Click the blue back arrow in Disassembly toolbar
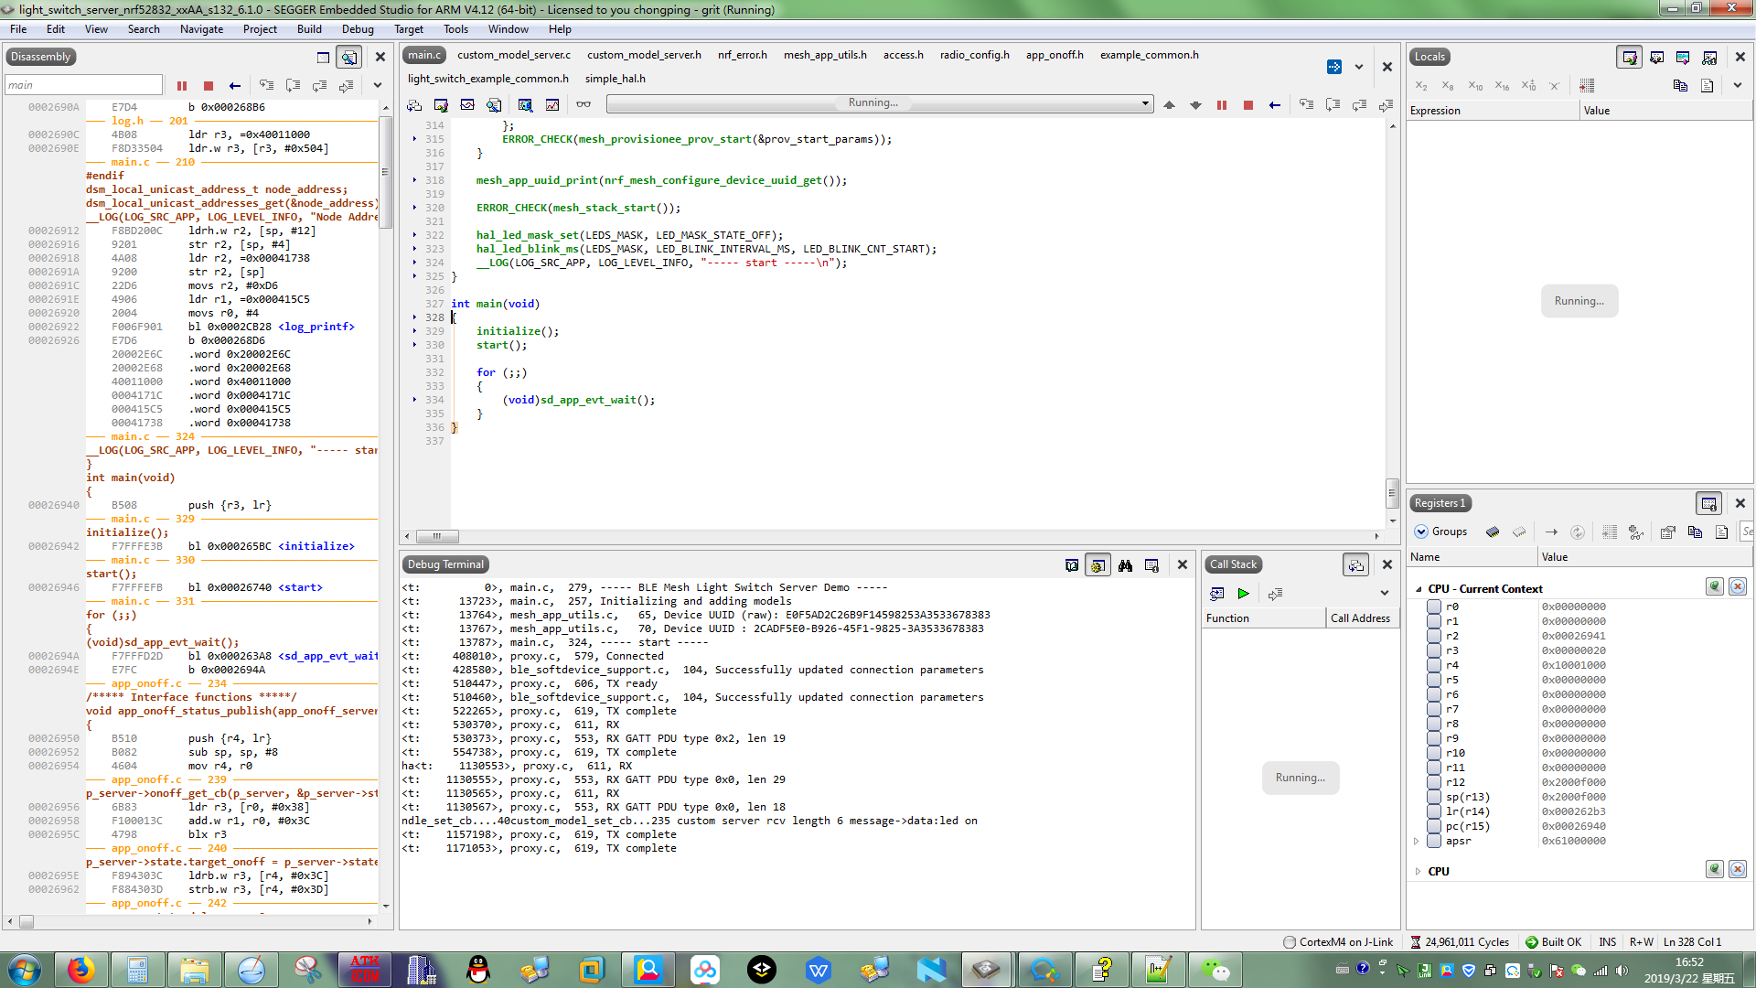This screenshot has height=988, width=1756. tap(235, 86)
